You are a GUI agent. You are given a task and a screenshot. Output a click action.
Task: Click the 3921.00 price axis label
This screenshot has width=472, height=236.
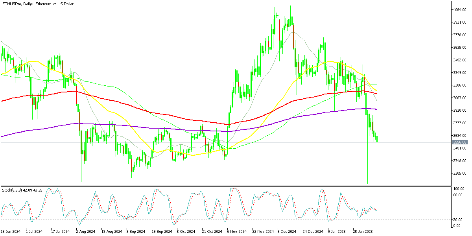460,22
